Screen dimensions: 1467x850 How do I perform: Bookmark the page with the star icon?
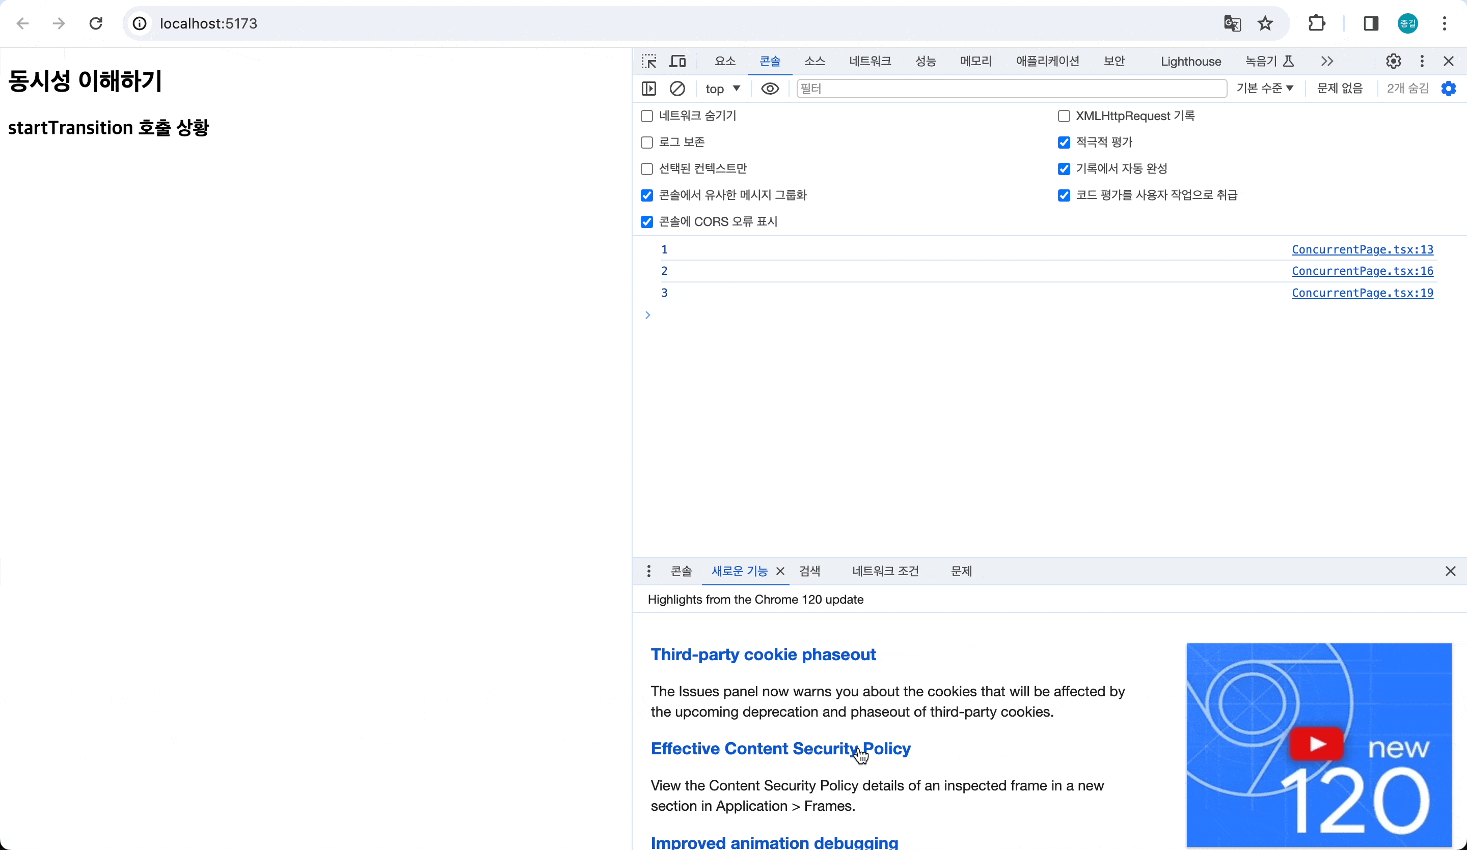tap(1265, 23)
